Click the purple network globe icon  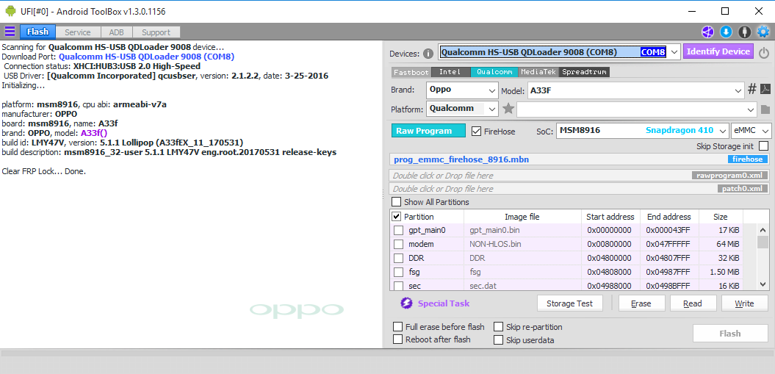click(x=707, y=32)
